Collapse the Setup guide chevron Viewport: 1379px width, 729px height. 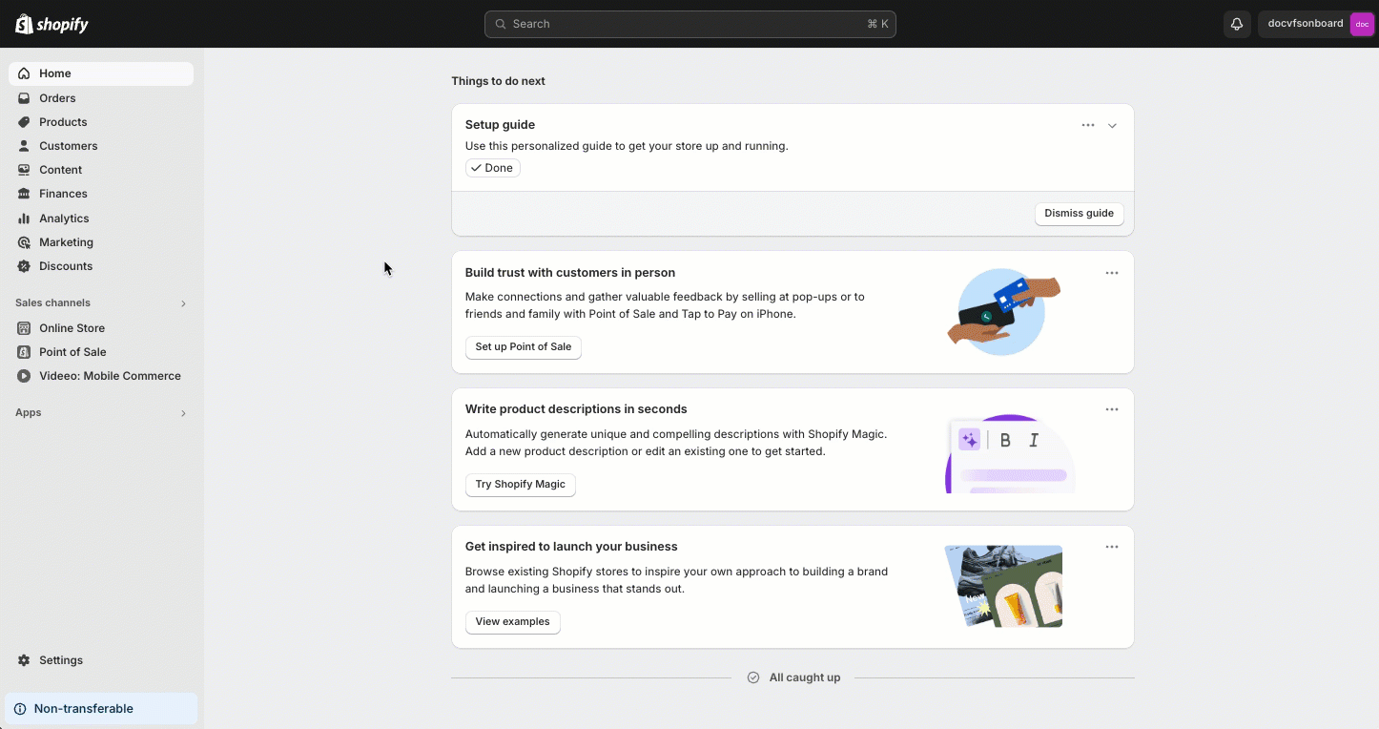tap(1112, 126)
